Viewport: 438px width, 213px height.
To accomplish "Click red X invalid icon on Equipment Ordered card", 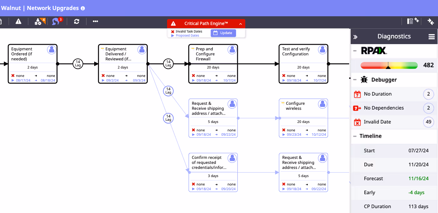I will pos(13,76).
